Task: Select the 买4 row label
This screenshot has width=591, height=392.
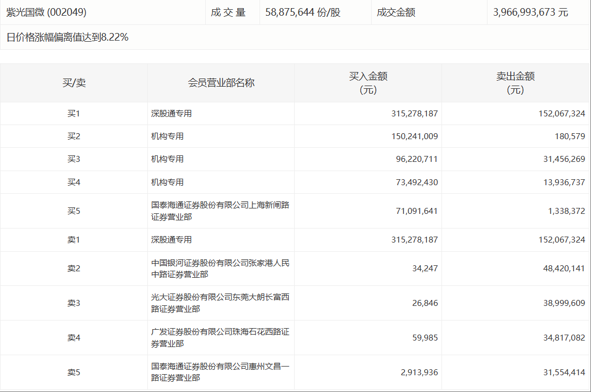Action: pyautogui.click(x=74, y=182)
